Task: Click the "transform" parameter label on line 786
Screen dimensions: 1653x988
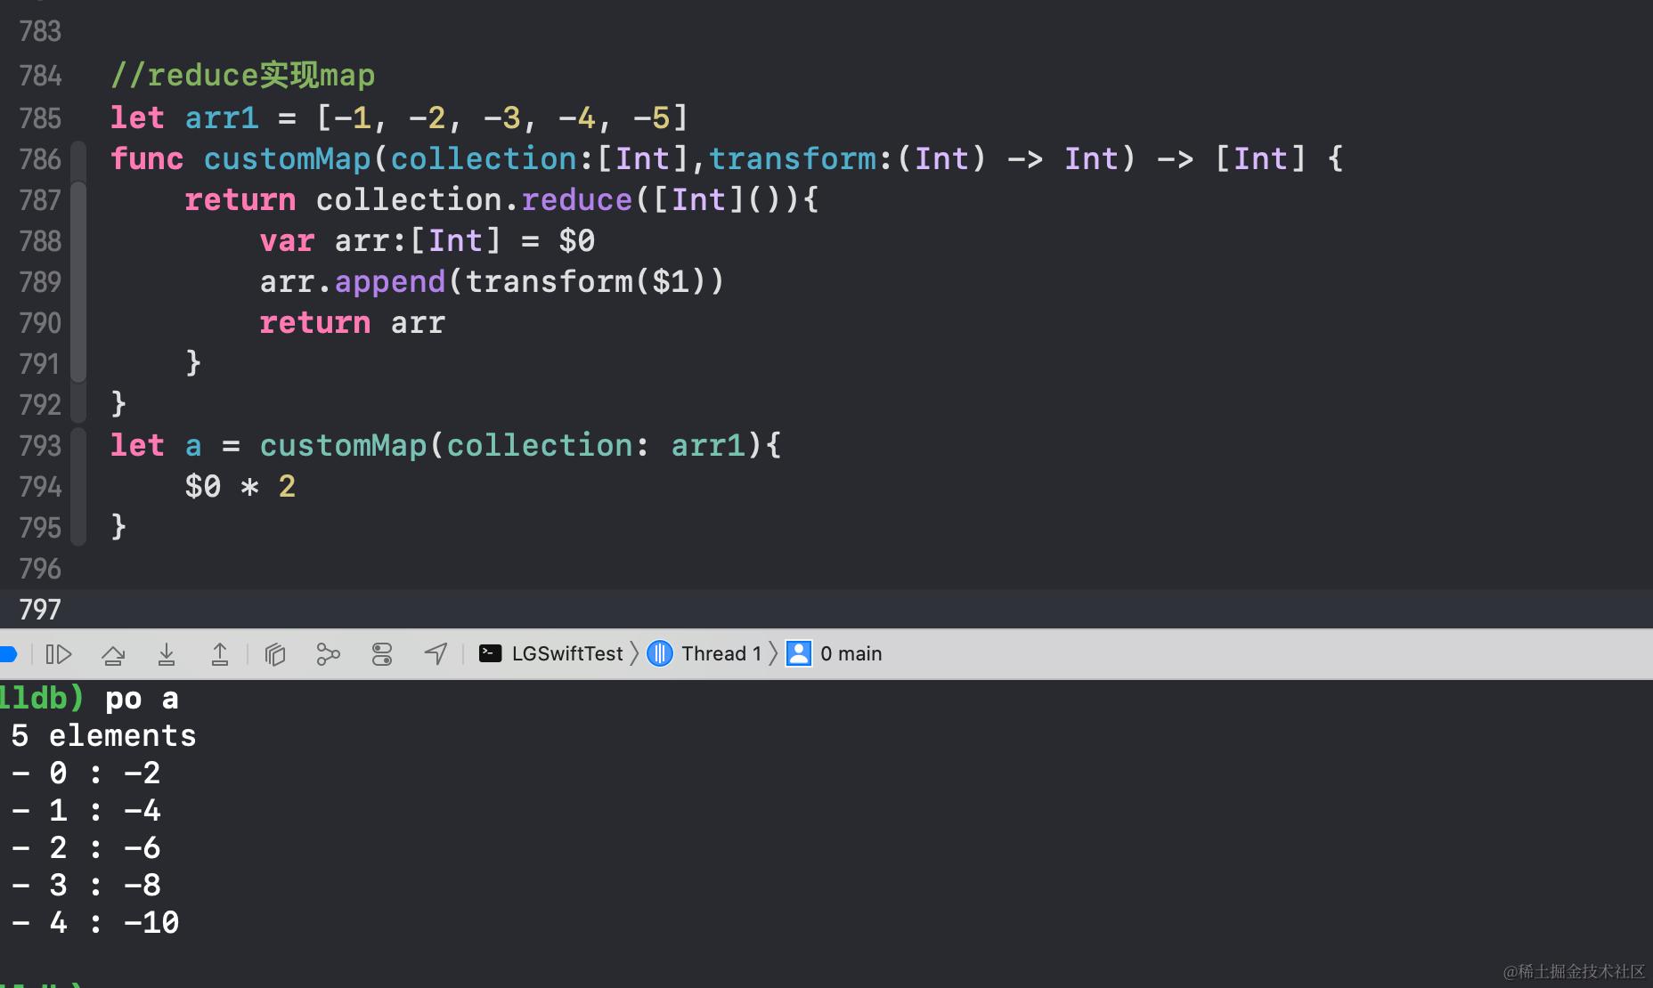Action: click(x=793, y=159)
